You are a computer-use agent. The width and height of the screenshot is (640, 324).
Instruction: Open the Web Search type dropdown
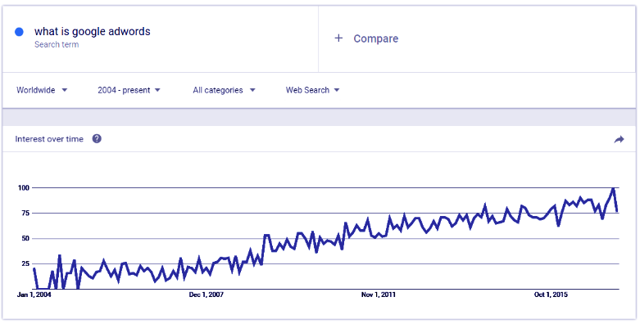(313, 90)
